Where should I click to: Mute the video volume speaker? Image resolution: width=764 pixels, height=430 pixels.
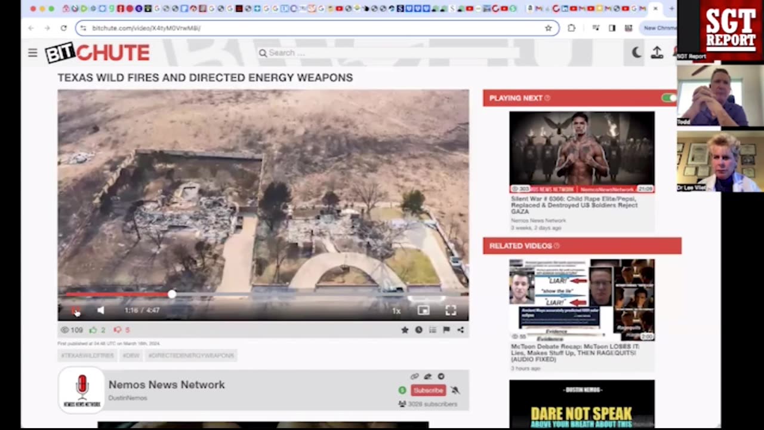[101, 311]
